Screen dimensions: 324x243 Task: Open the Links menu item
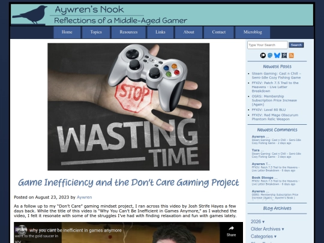[160, 32]
